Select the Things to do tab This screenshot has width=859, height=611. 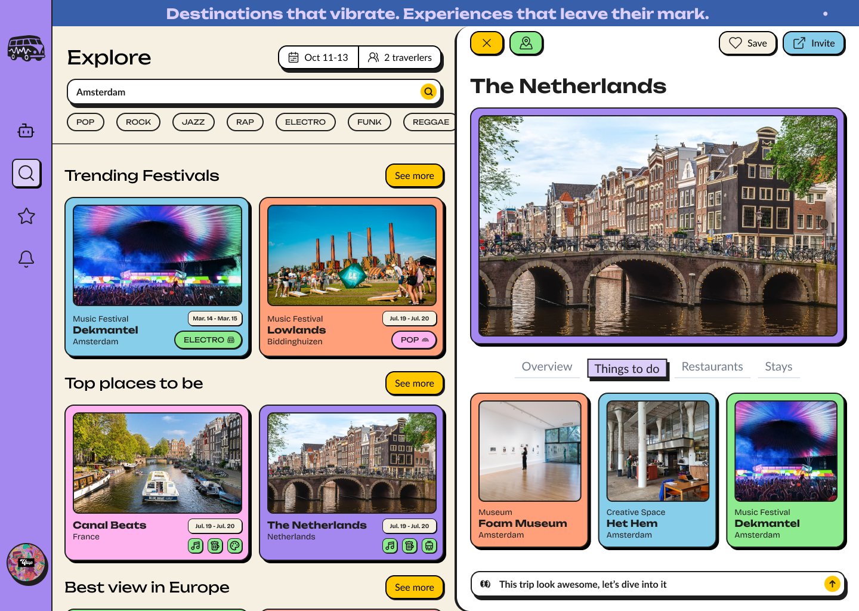coord(627,369)
